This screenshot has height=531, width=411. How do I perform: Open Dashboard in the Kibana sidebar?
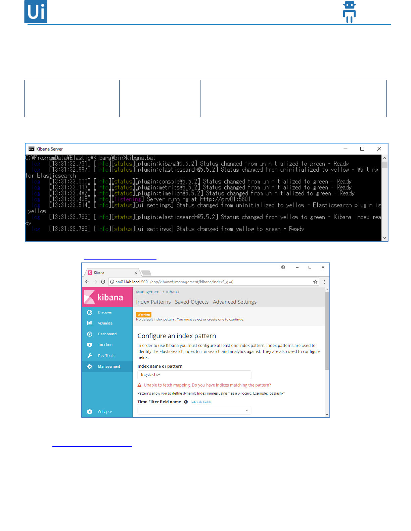[107, 334]
